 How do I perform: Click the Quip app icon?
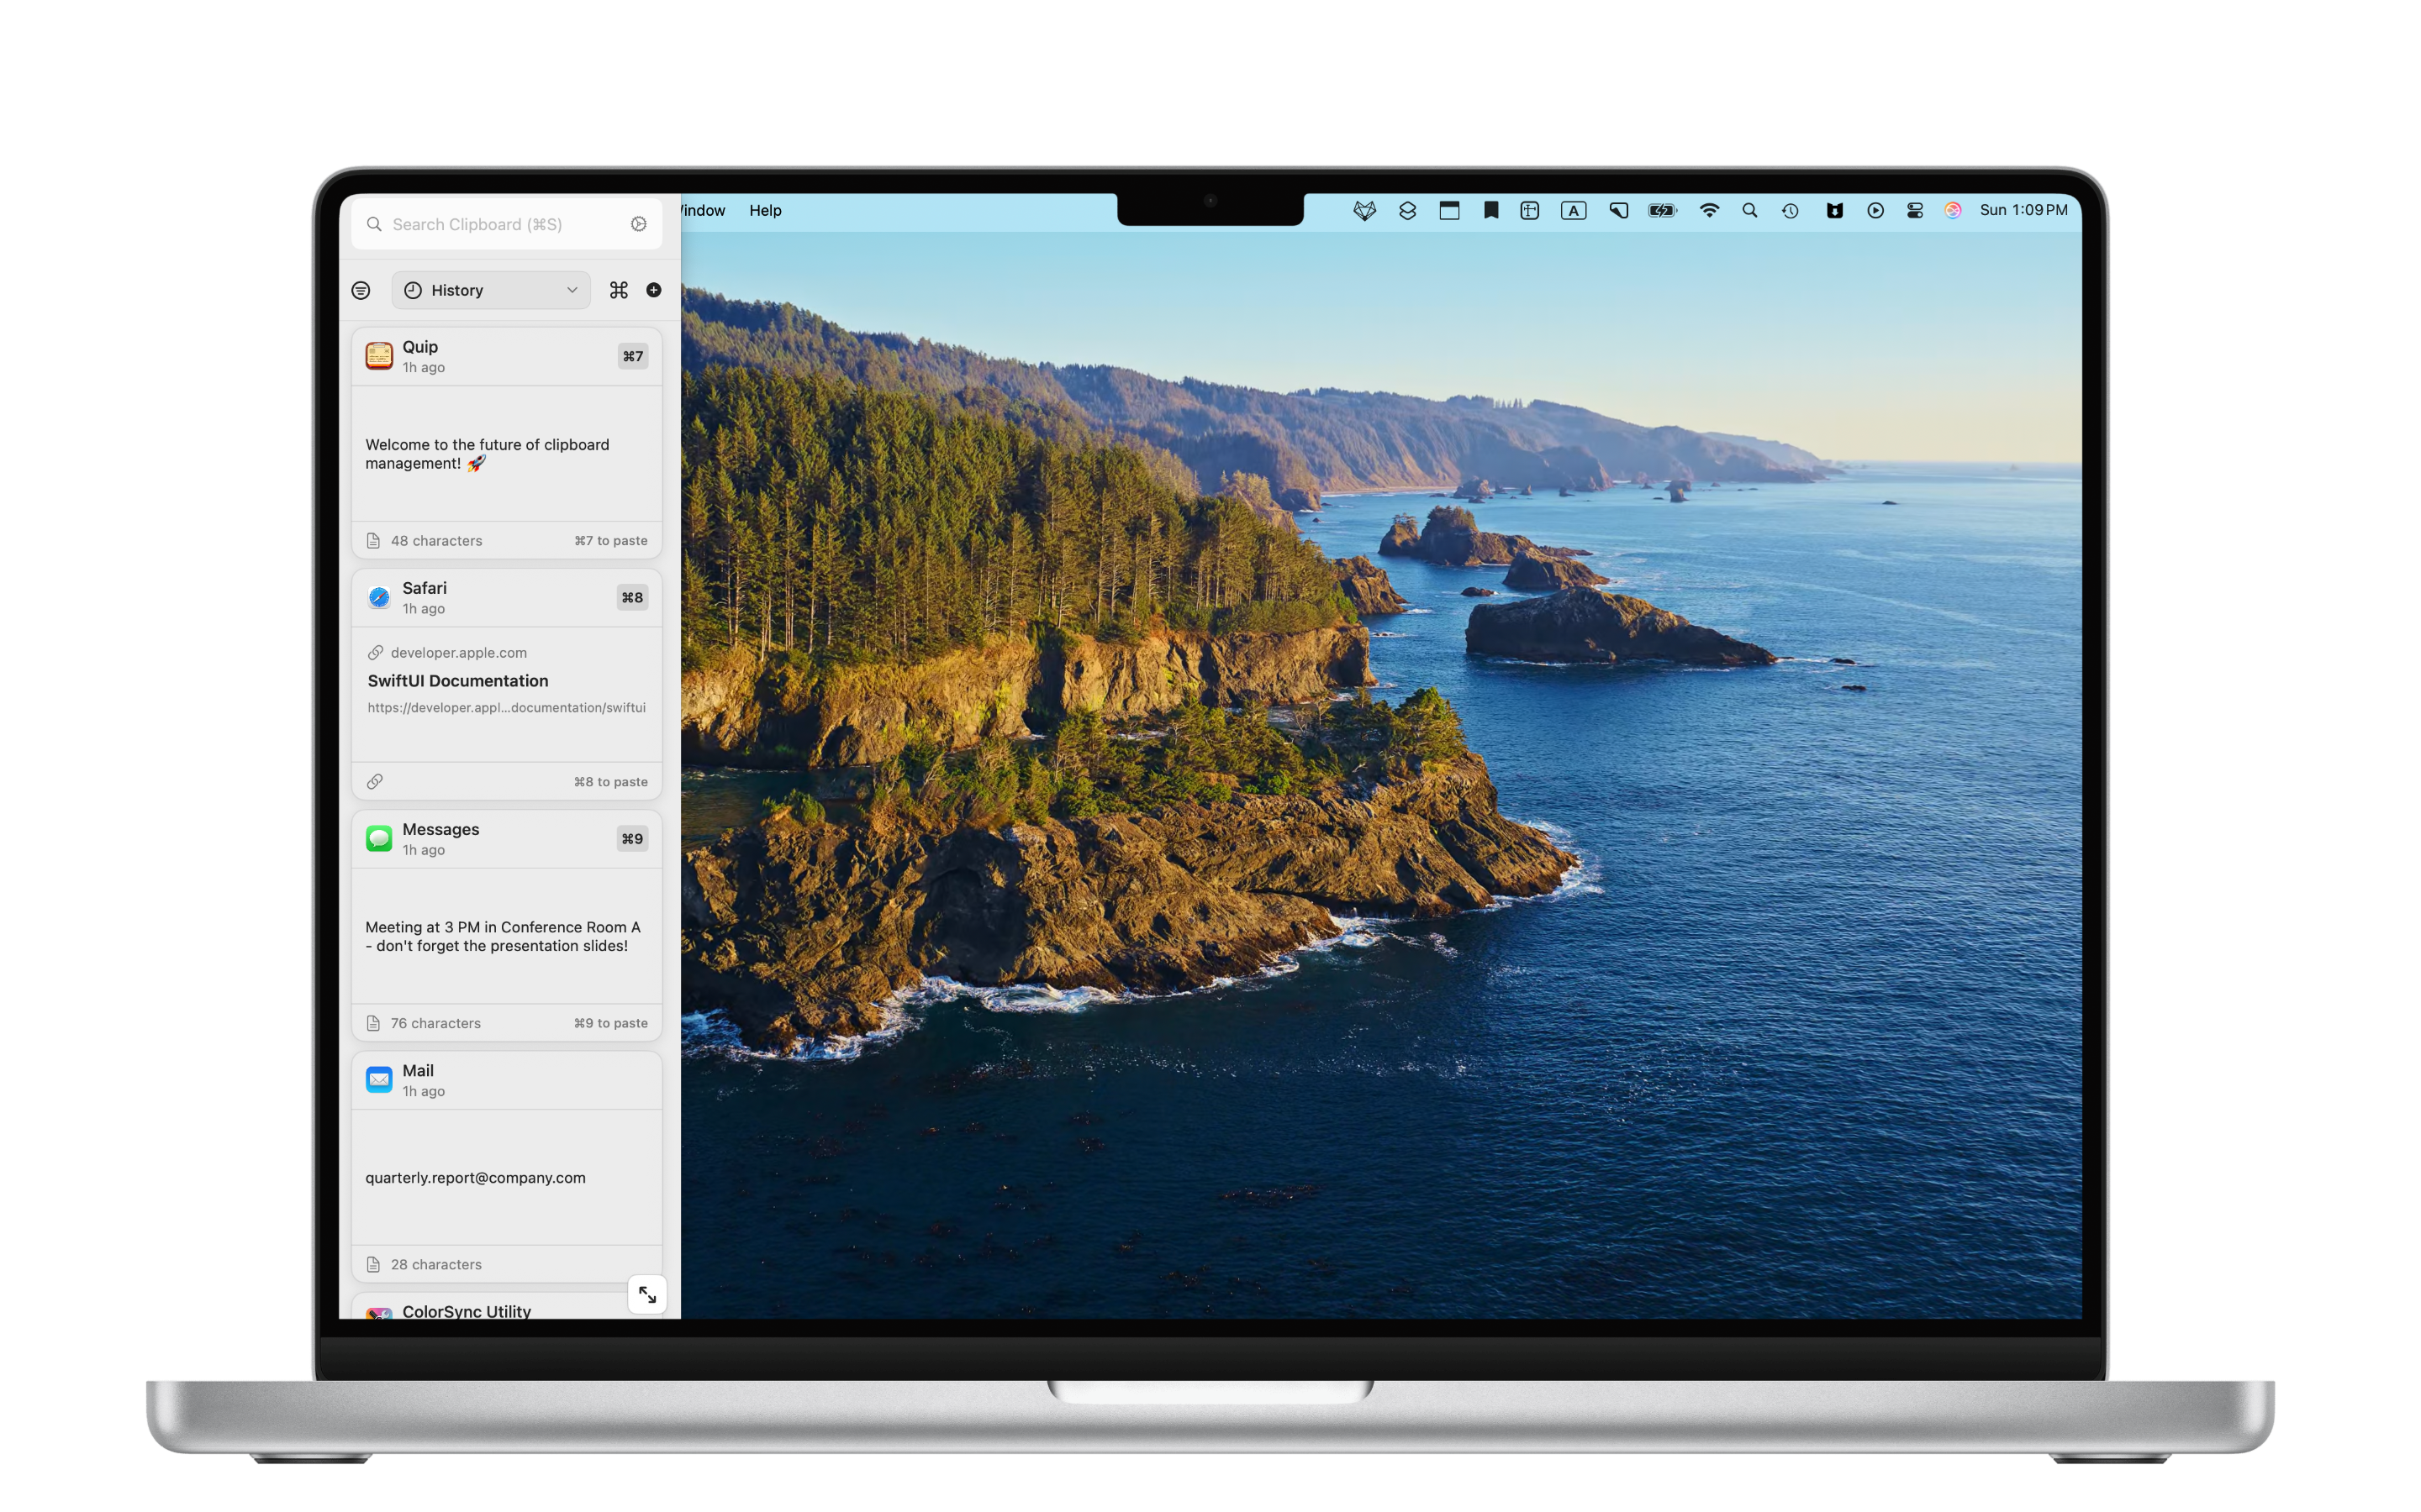(379, 356)
